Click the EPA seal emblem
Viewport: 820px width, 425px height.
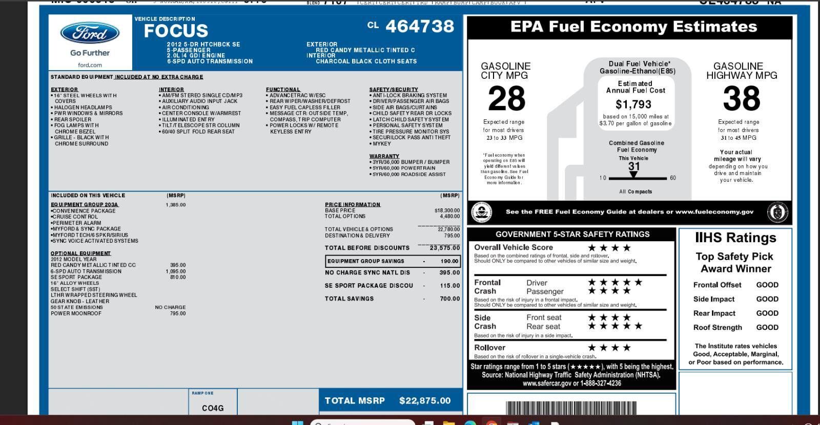click(481, 212)
